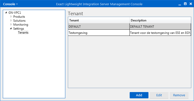Open the Tenants tree item
The image size is (194, 101).
tap(23, 33)
